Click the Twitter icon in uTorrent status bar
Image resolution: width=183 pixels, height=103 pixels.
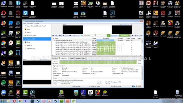click(135, 86)
